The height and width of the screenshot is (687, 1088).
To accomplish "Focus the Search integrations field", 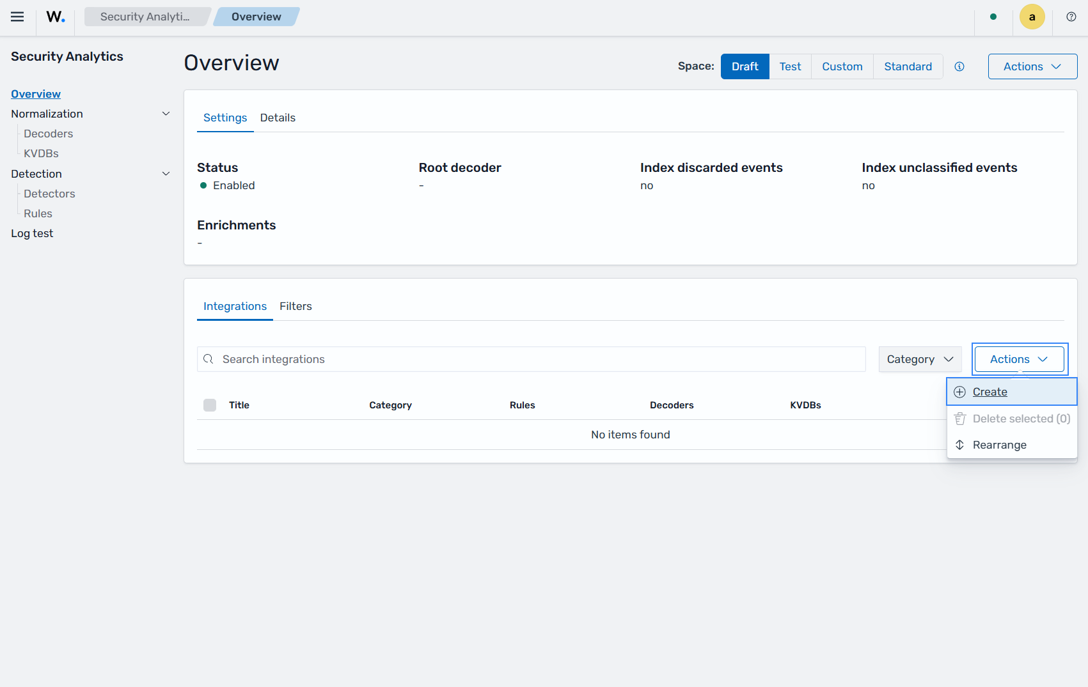I will point(531,359).
